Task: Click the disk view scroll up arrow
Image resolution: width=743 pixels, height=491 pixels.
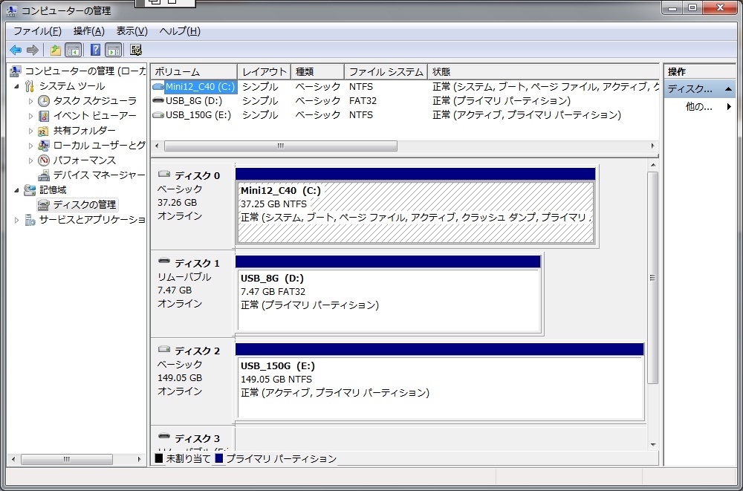Action: [x=653, y=165]
